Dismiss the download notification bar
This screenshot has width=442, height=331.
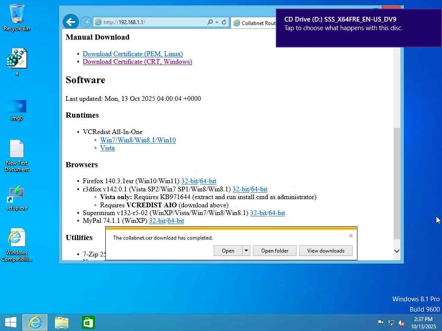[x=350, y=236]
